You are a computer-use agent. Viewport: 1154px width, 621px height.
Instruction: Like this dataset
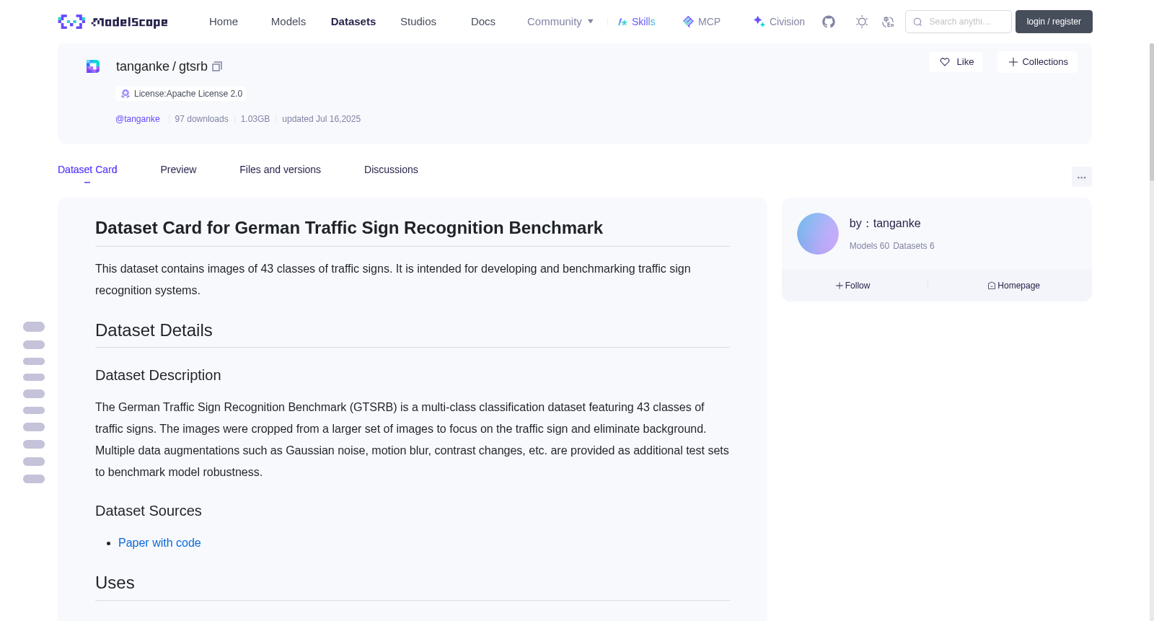956,62
